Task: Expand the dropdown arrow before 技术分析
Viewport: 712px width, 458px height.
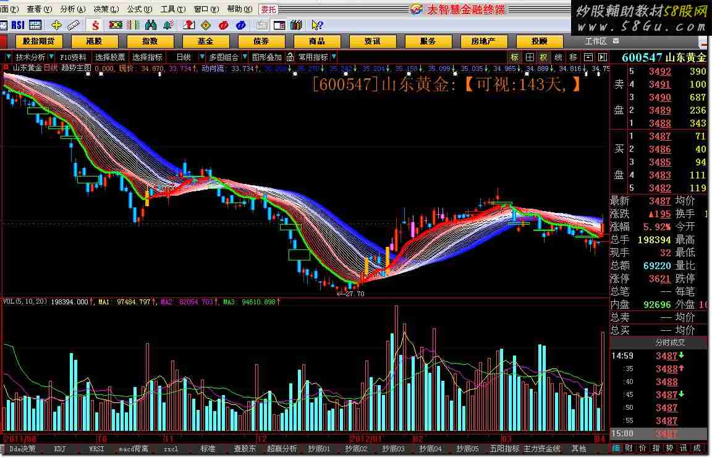Action: point(8,57)
